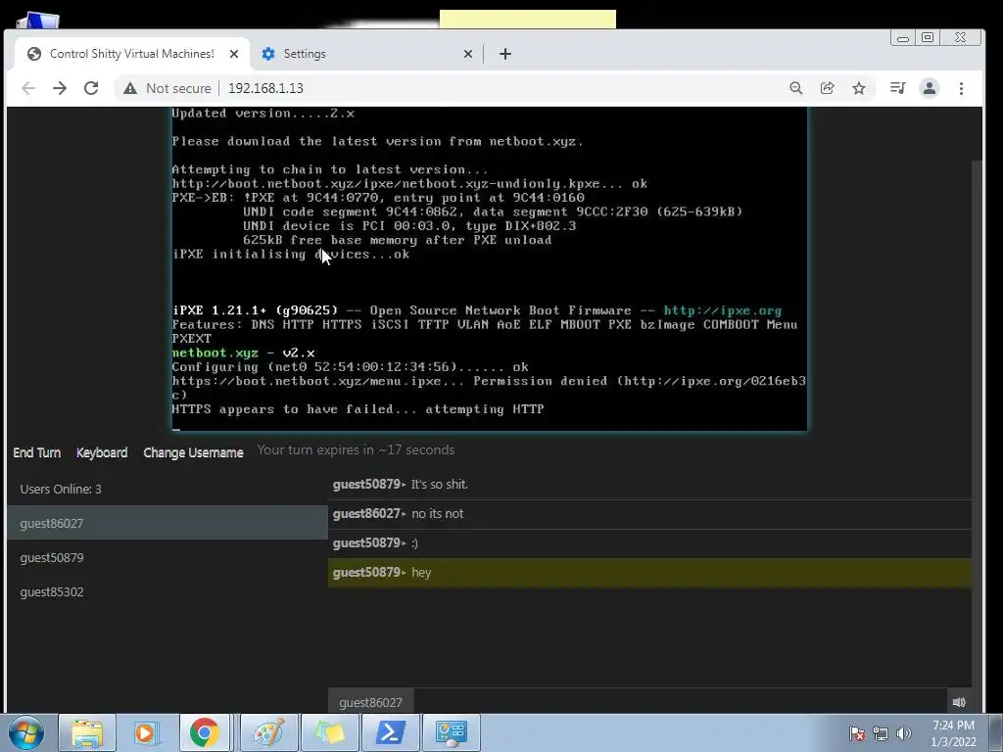Open Sticky Notes from the taskbar
The image size is (1003, 752).
click(x=329, y=732)
